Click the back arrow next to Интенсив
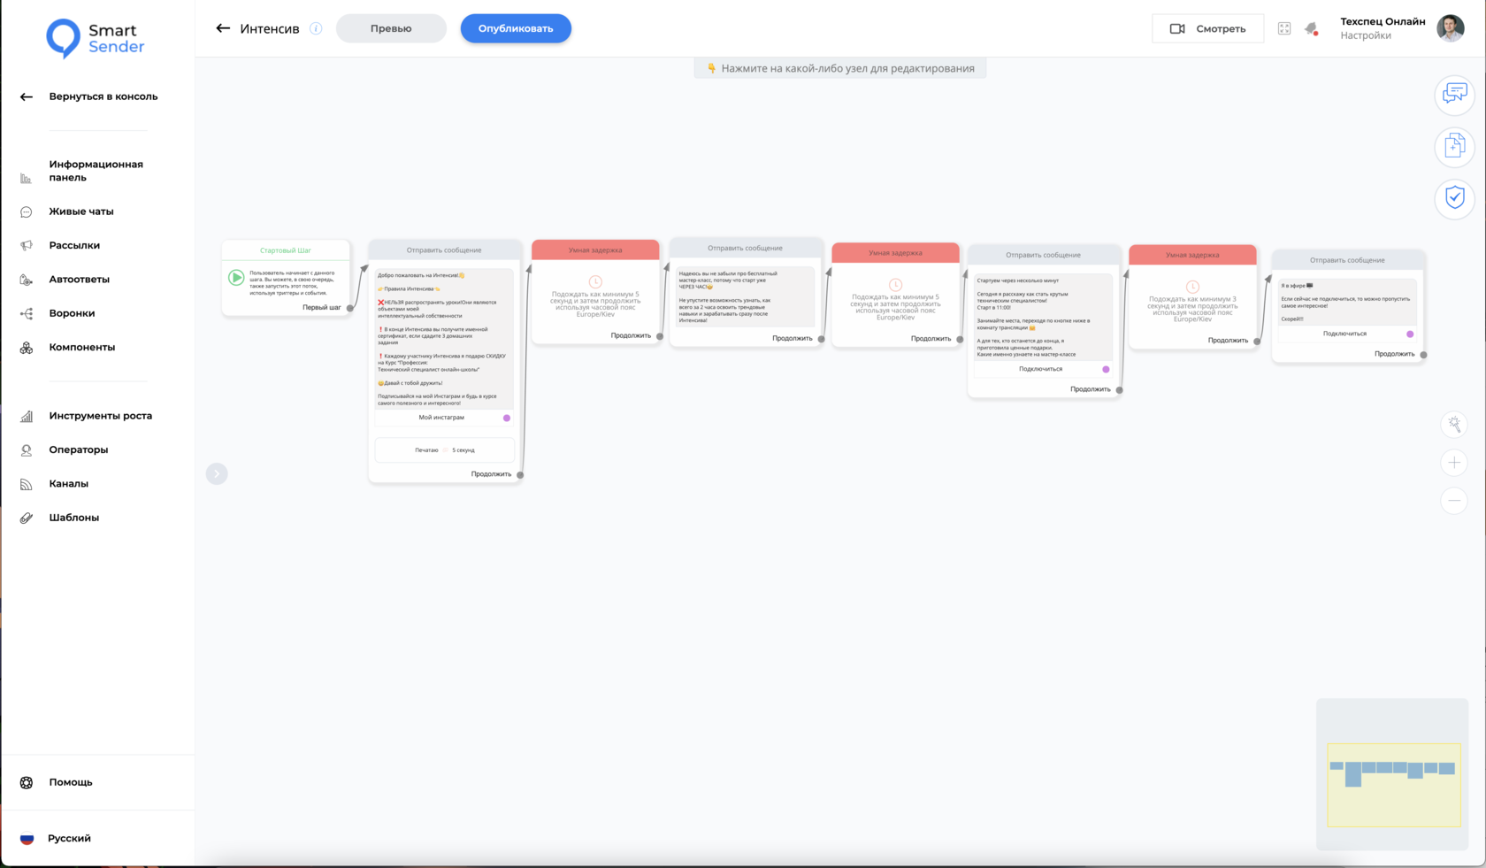Image resolution: width=1486 pixels, height=868 pixels. click(223, 28)
